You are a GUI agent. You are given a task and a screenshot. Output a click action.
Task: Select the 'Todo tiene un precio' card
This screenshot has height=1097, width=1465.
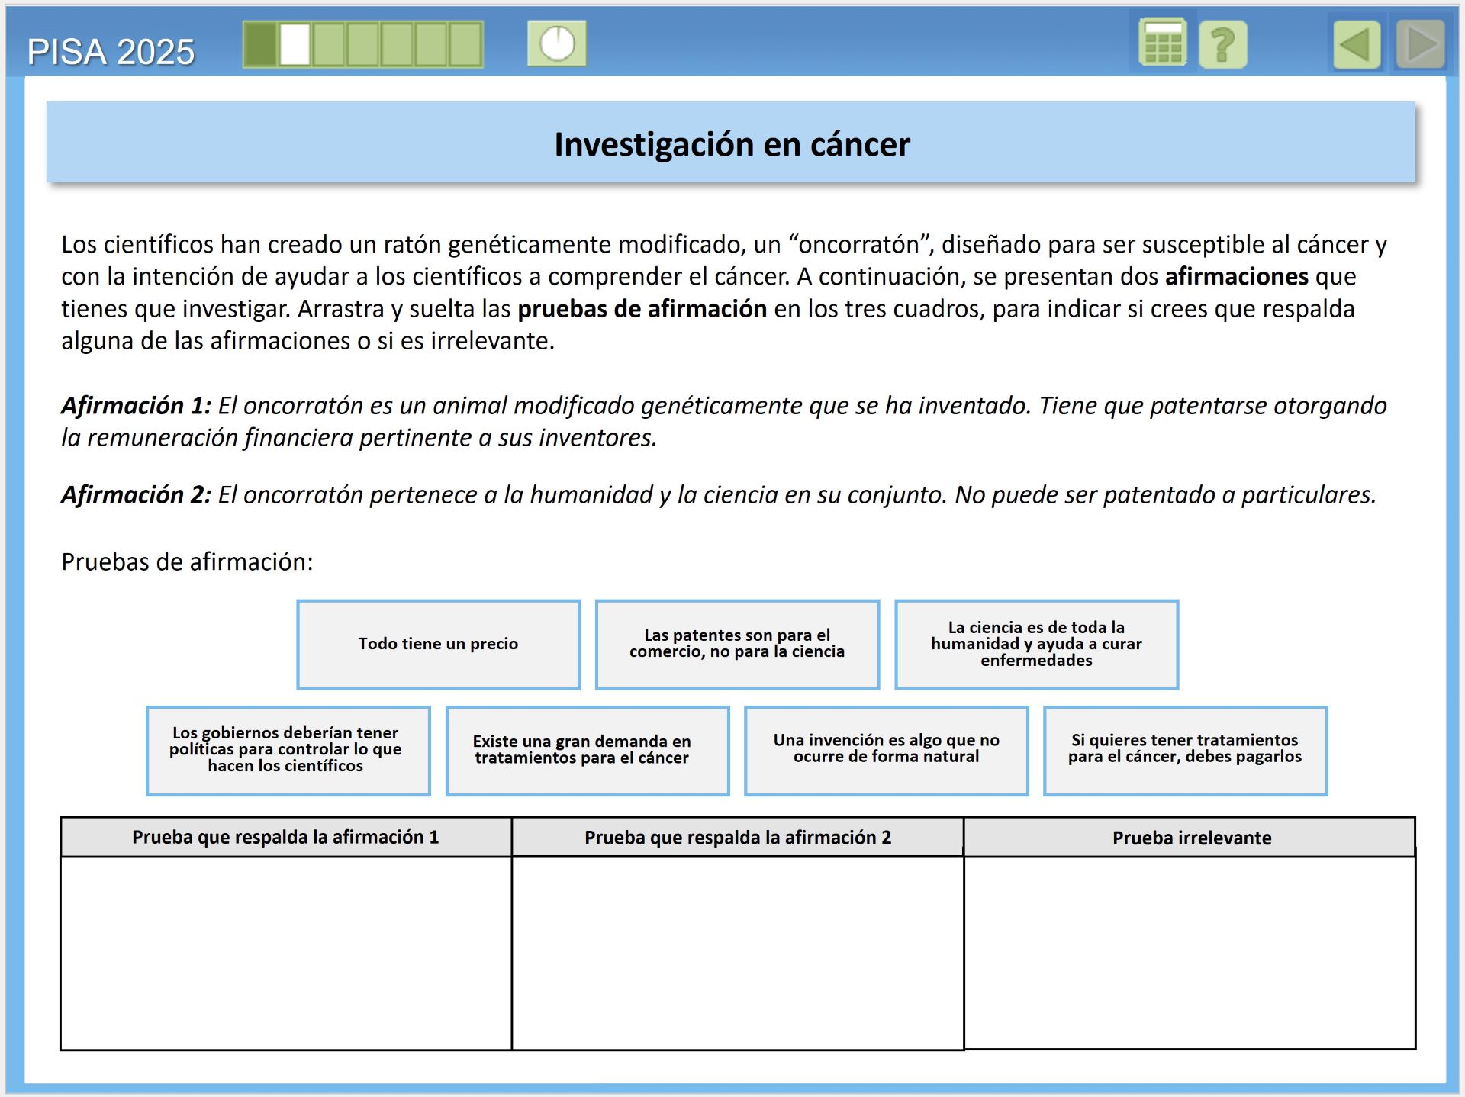coord(438,645)
